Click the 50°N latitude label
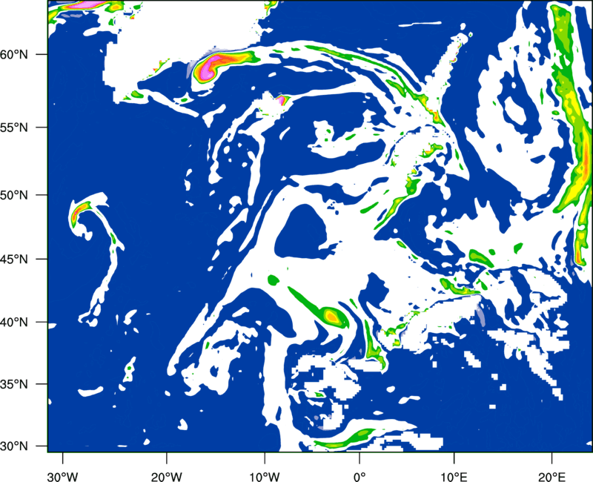Image resolution: width=593 pixels, height=482 pixels. click(14, 196)
